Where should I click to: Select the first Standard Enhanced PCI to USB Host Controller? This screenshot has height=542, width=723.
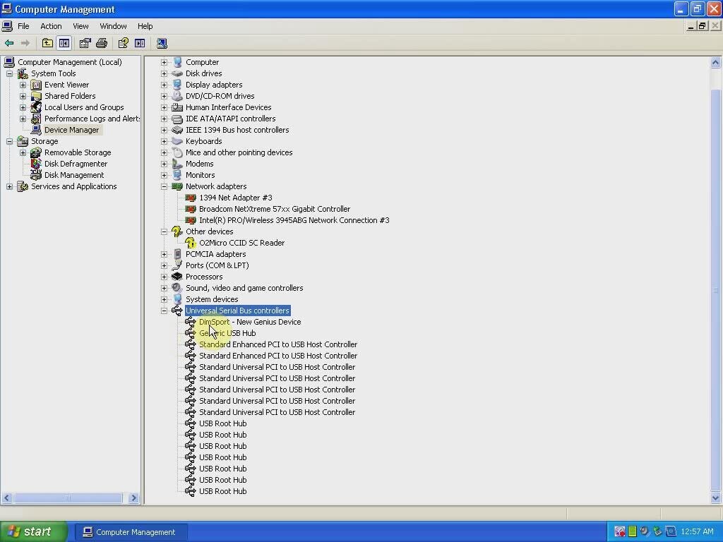point(278,344)
